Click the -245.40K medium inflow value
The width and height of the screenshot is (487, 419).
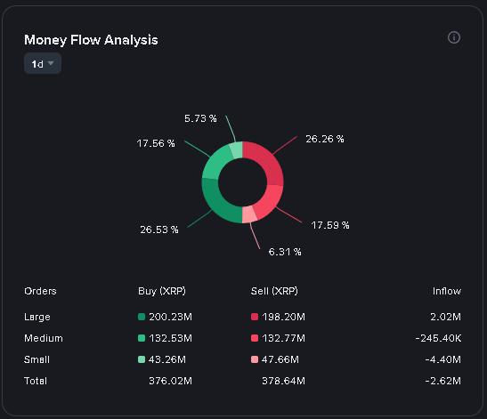438,338
